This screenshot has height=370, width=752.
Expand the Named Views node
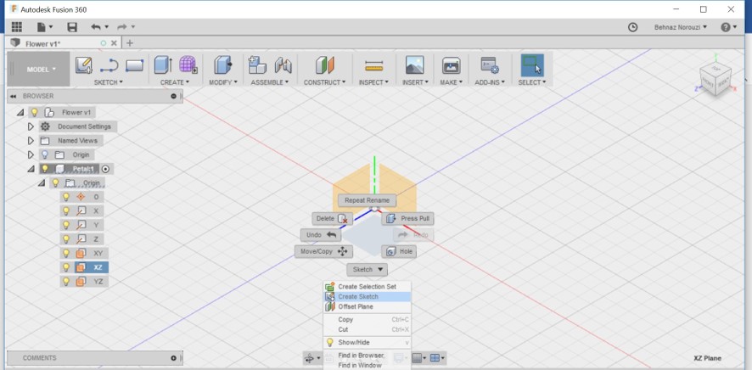[x=31, y=141]
